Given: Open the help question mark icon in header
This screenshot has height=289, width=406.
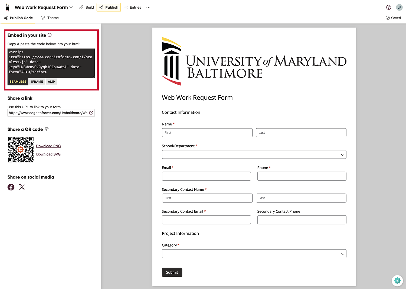Looking at the screenshot, I should 389,7.
